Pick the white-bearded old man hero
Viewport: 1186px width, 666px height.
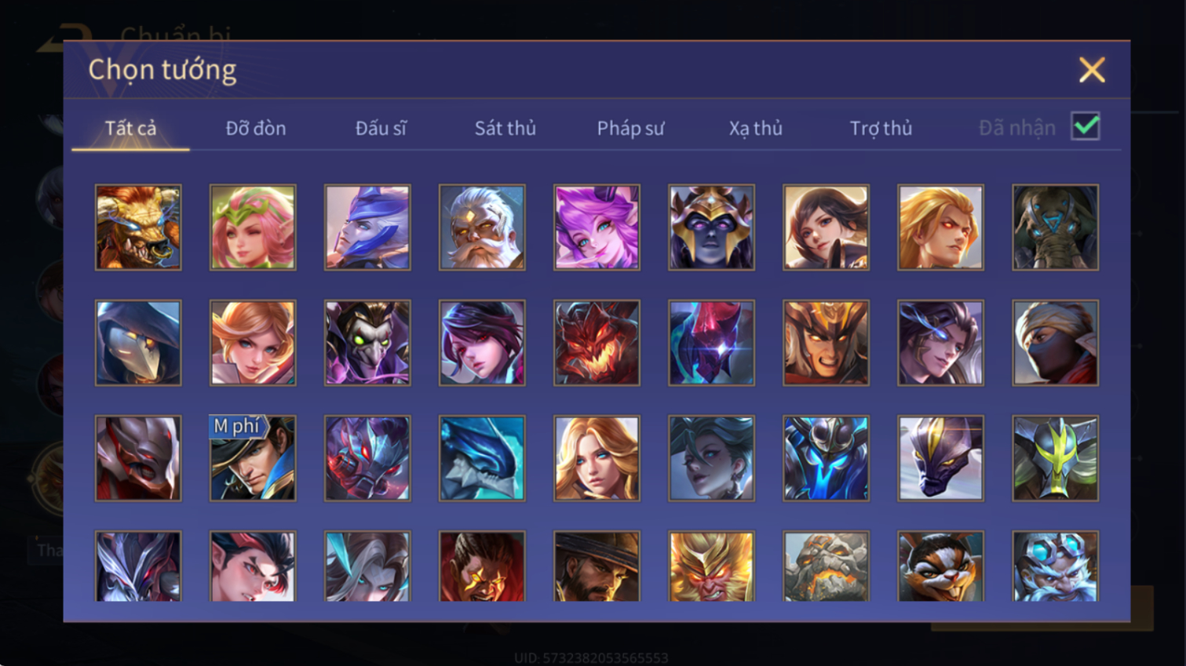482,227
